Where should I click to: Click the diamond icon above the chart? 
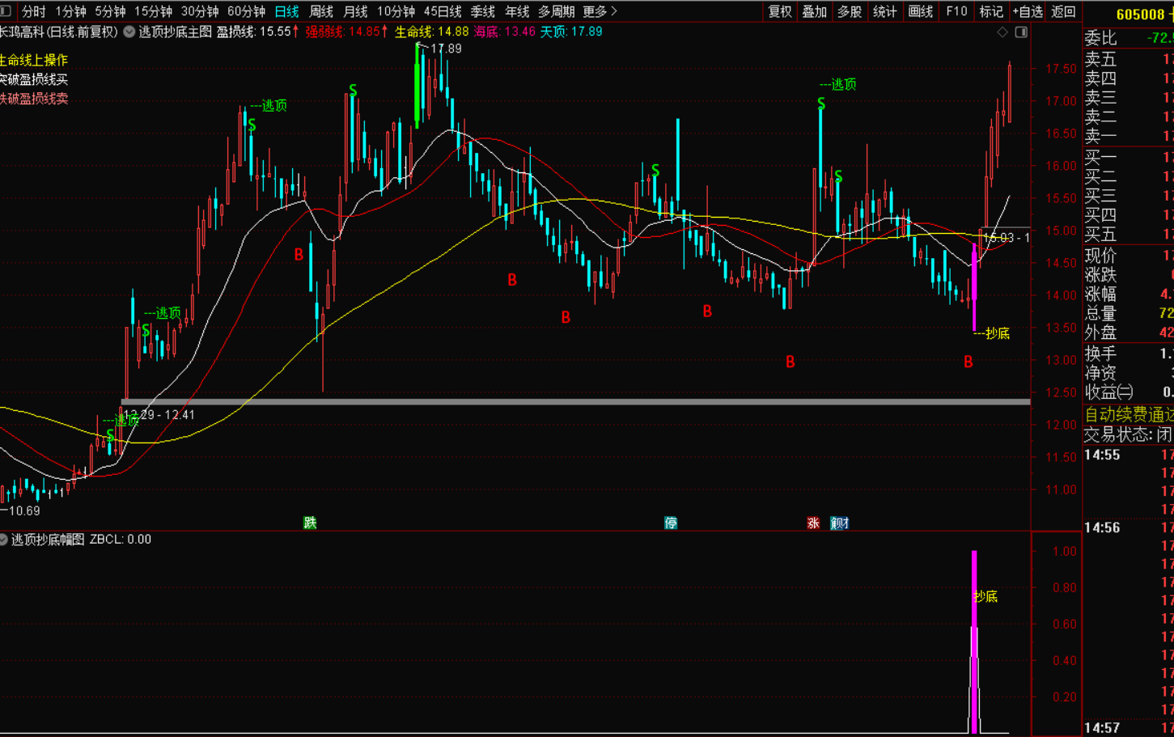point(1002,32)
